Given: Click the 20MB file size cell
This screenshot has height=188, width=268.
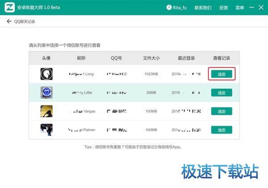Looking at the screenshot, I should click(151, 93).
